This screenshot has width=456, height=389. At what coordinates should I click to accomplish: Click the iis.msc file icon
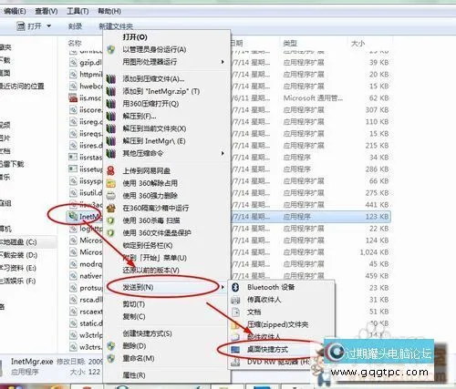[x=73, y=98]
